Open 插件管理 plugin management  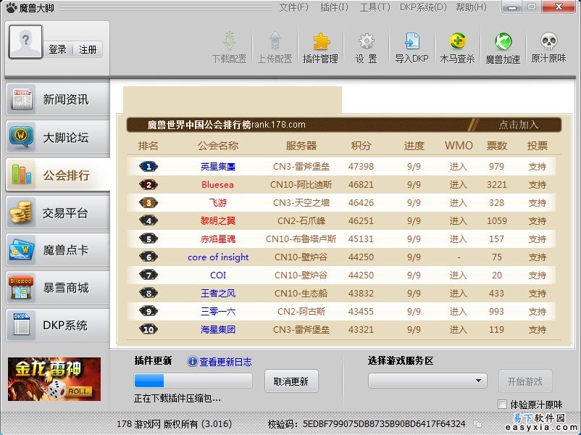[x=320, y=48]
